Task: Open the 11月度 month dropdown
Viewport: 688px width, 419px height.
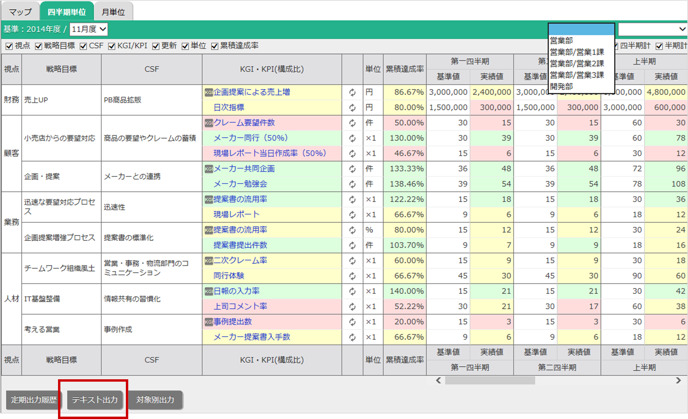Action: click(x=89, y=29)
